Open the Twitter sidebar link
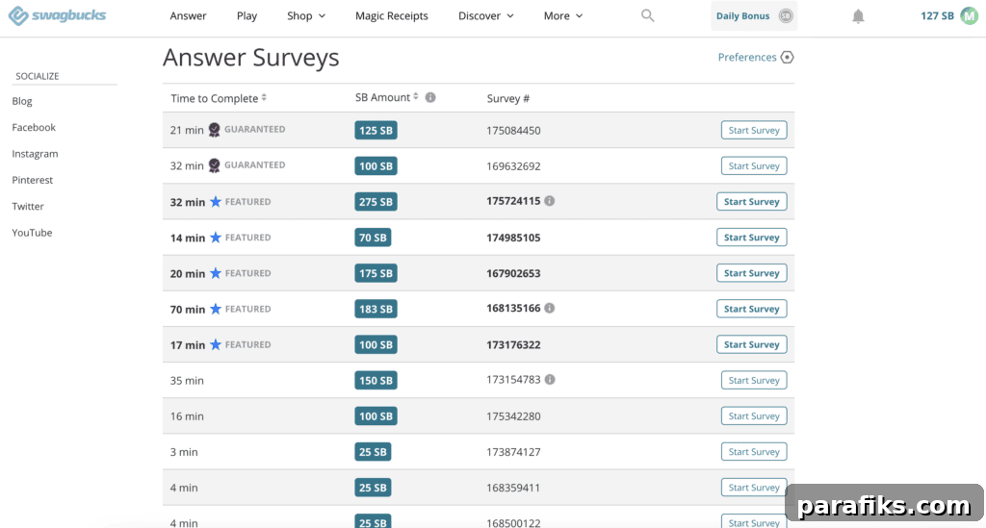This screenshot has width=986, height=528. (28, 207)
